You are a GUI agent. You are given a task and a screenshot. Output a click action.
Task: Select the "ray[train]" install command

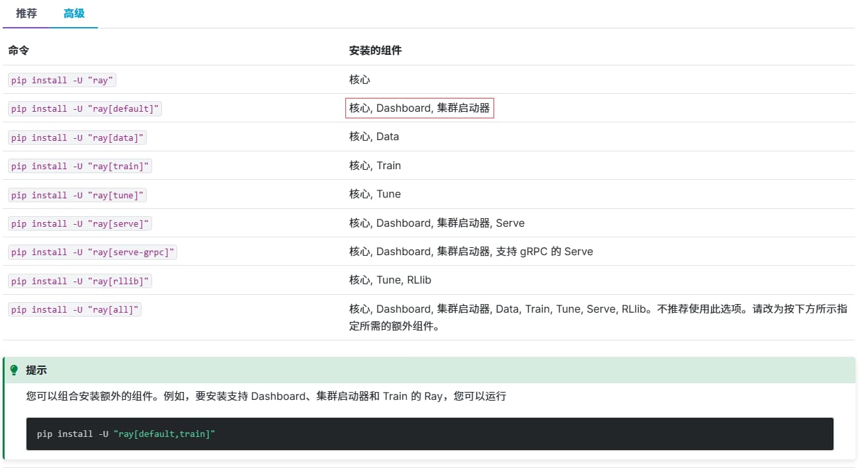(x=79, y=166)
